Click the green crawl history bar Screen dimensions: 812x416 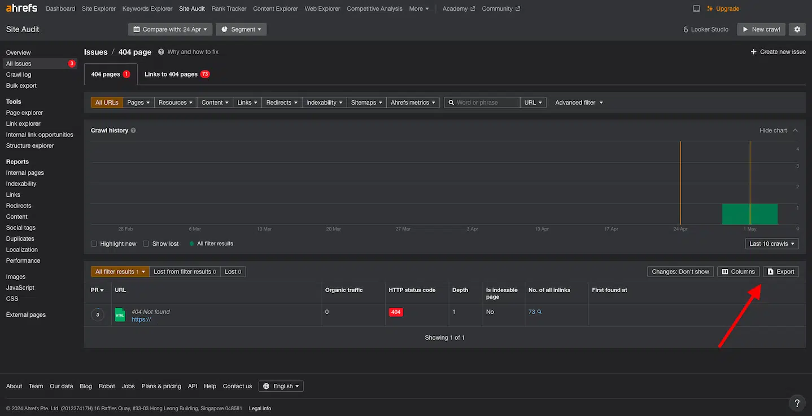click(749, 214)
